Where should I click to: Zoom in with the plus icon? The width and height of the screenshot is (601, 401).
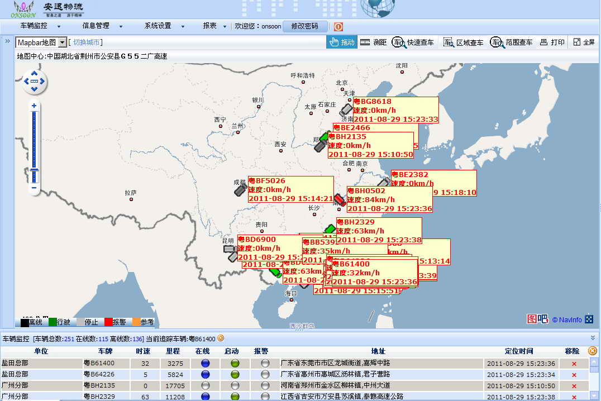tap(34, 106)
